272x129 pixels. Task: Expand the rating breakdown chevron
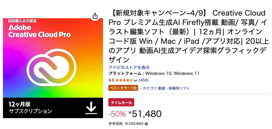pyautogui.click(x=135, y=80)
